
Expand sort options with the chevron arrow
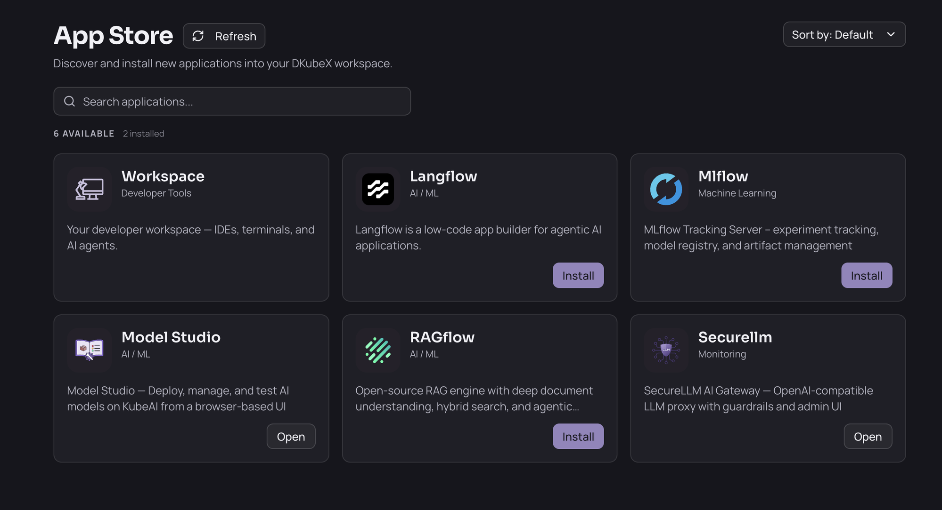point(891,34)
